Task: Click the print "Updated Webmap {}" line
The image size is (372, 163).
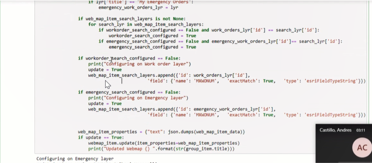Action: click(x=161, y=149)
